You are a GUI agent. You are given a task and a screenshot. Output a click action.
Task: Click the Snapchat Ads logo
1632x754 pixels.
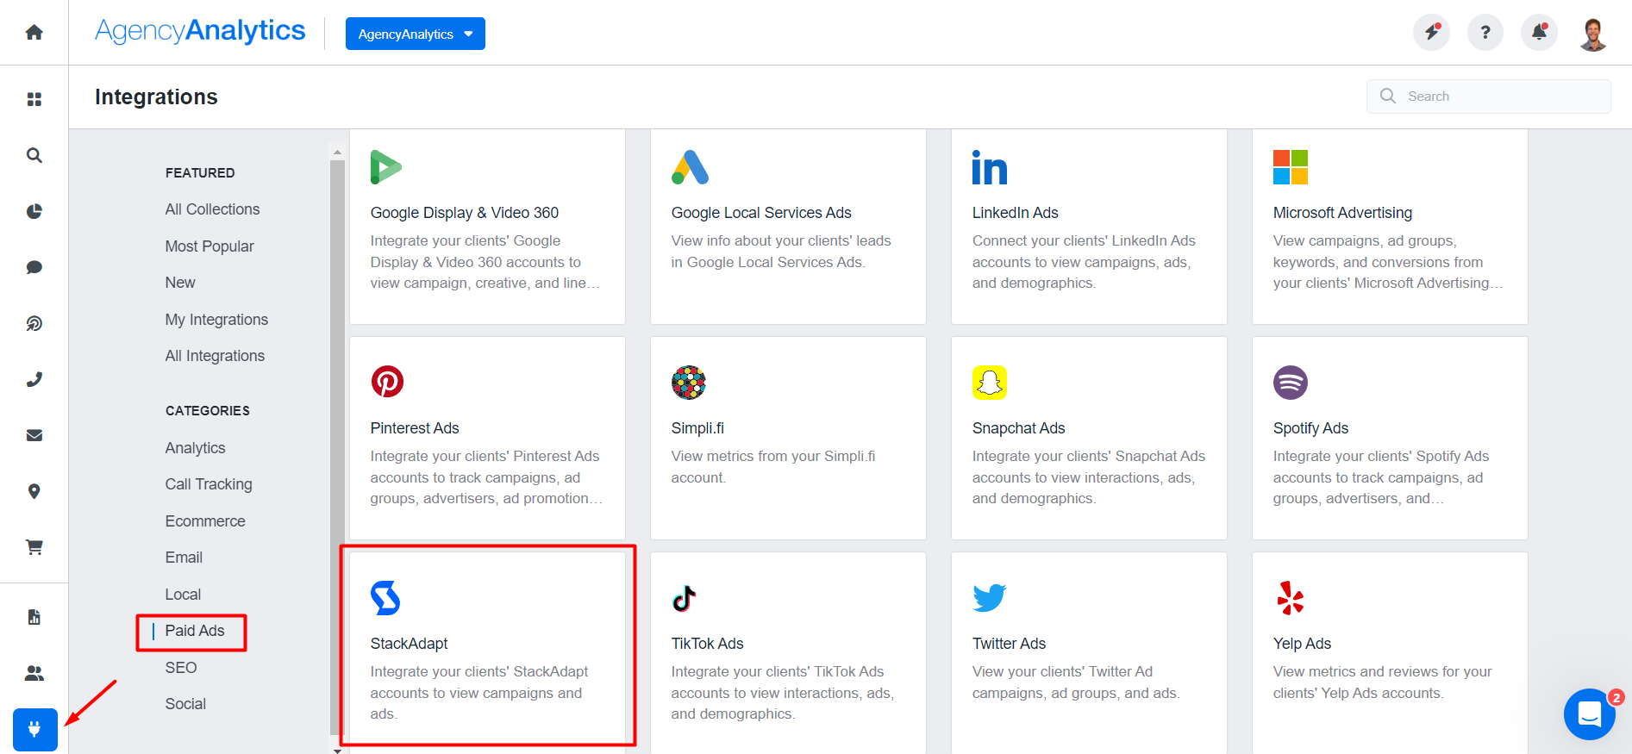pos(990,383)
